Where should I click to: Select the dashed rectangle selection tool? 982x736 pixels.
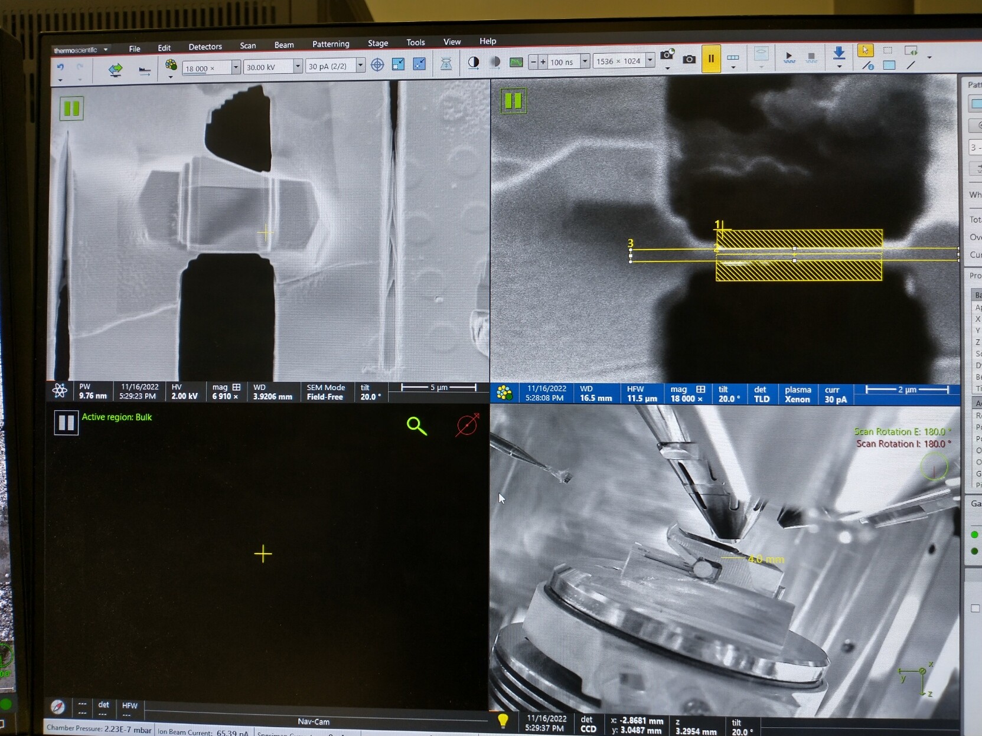click(x=888, y=50)
